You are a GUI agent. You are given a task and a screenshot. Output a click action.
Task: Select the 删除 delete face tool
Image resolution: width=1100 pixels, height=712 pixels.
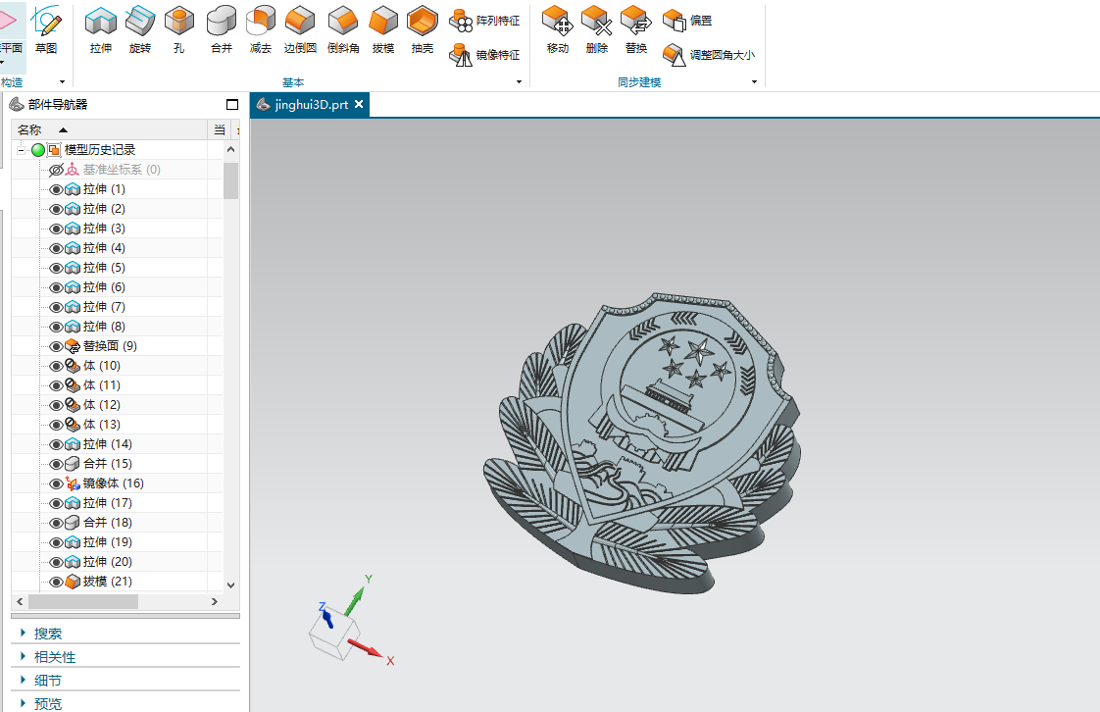pyautogui.click(x=597, y=30)
